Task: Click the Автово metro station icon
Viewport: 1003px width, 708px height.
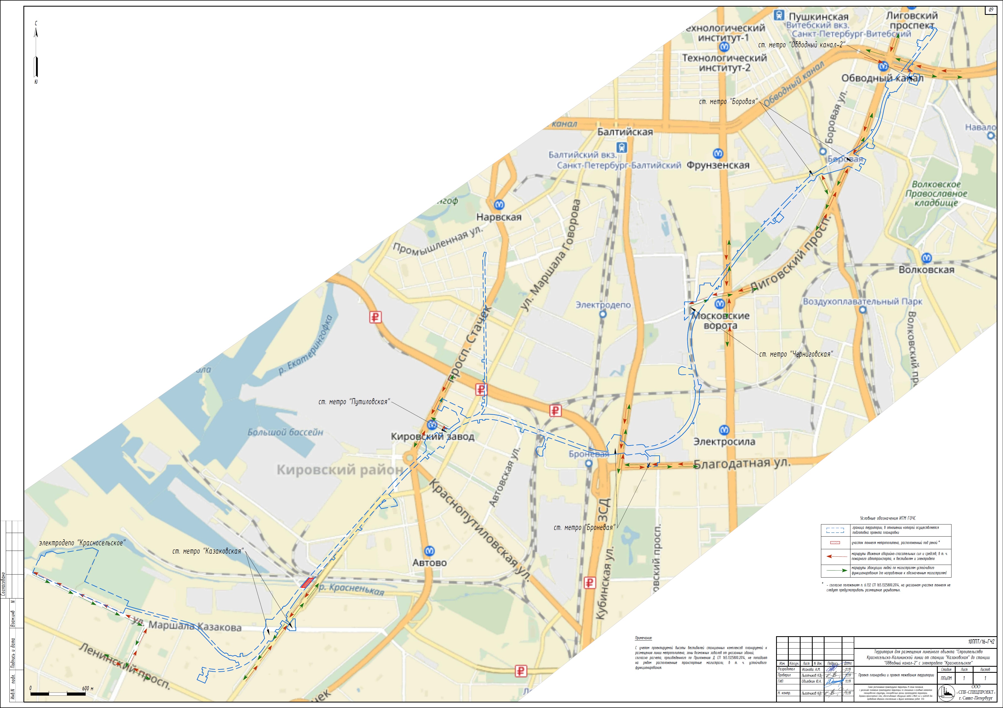Action: pos(430,551)
